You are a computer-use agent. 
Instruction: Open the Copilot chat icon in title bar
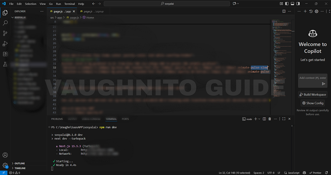[x=234, y=4]
